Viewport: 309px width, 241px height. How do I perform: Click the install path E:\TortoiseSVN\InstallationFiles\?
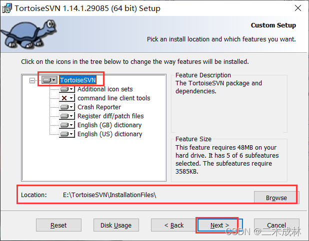pyautogui.click(x=109, y=195)
